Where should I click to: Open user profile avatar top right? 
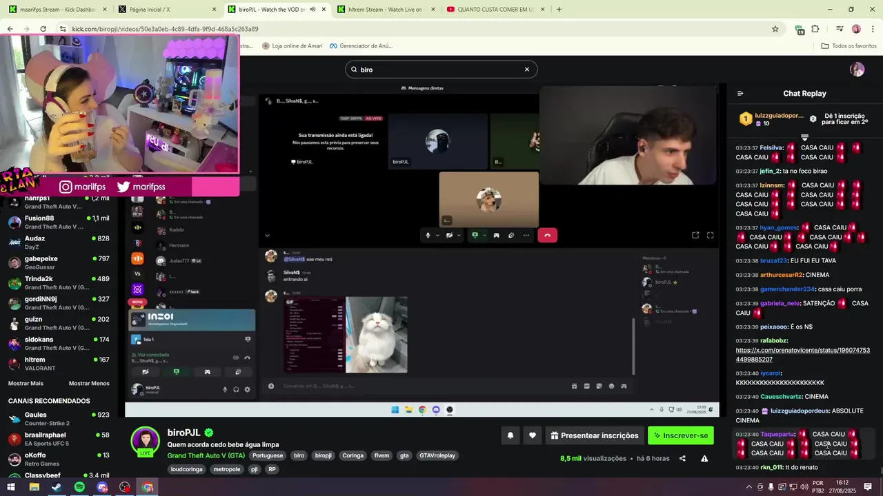pyautogui.click(x=857, y=70)
